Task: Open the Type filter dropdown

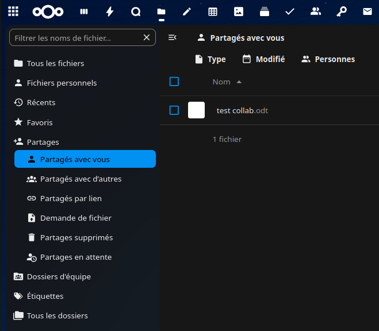Action: [210, 59]
